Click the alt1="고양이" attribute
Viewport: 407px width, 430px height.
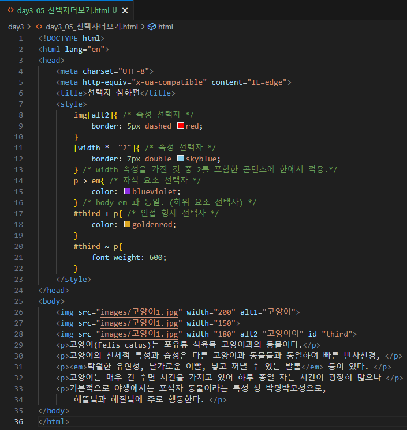268,312
